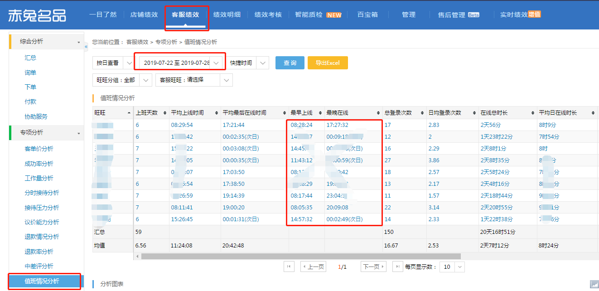
Task: Open 旺旺分组 group filter dropdown
Action: [x=121, y=80]
